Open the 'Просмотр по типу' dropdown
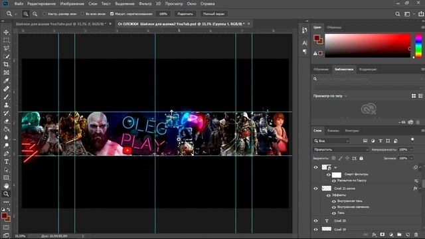Viewport: 425px width, 239px height. 330,96
